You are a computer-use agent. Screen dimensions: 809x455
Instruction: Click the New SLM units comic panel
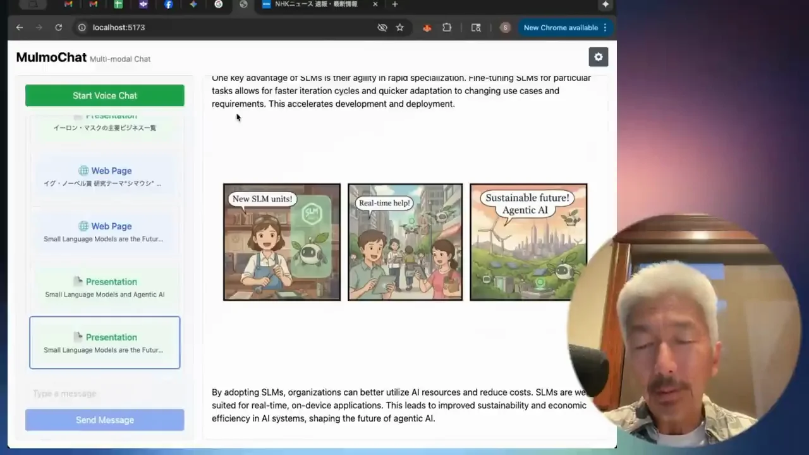(x=282, y=242)
